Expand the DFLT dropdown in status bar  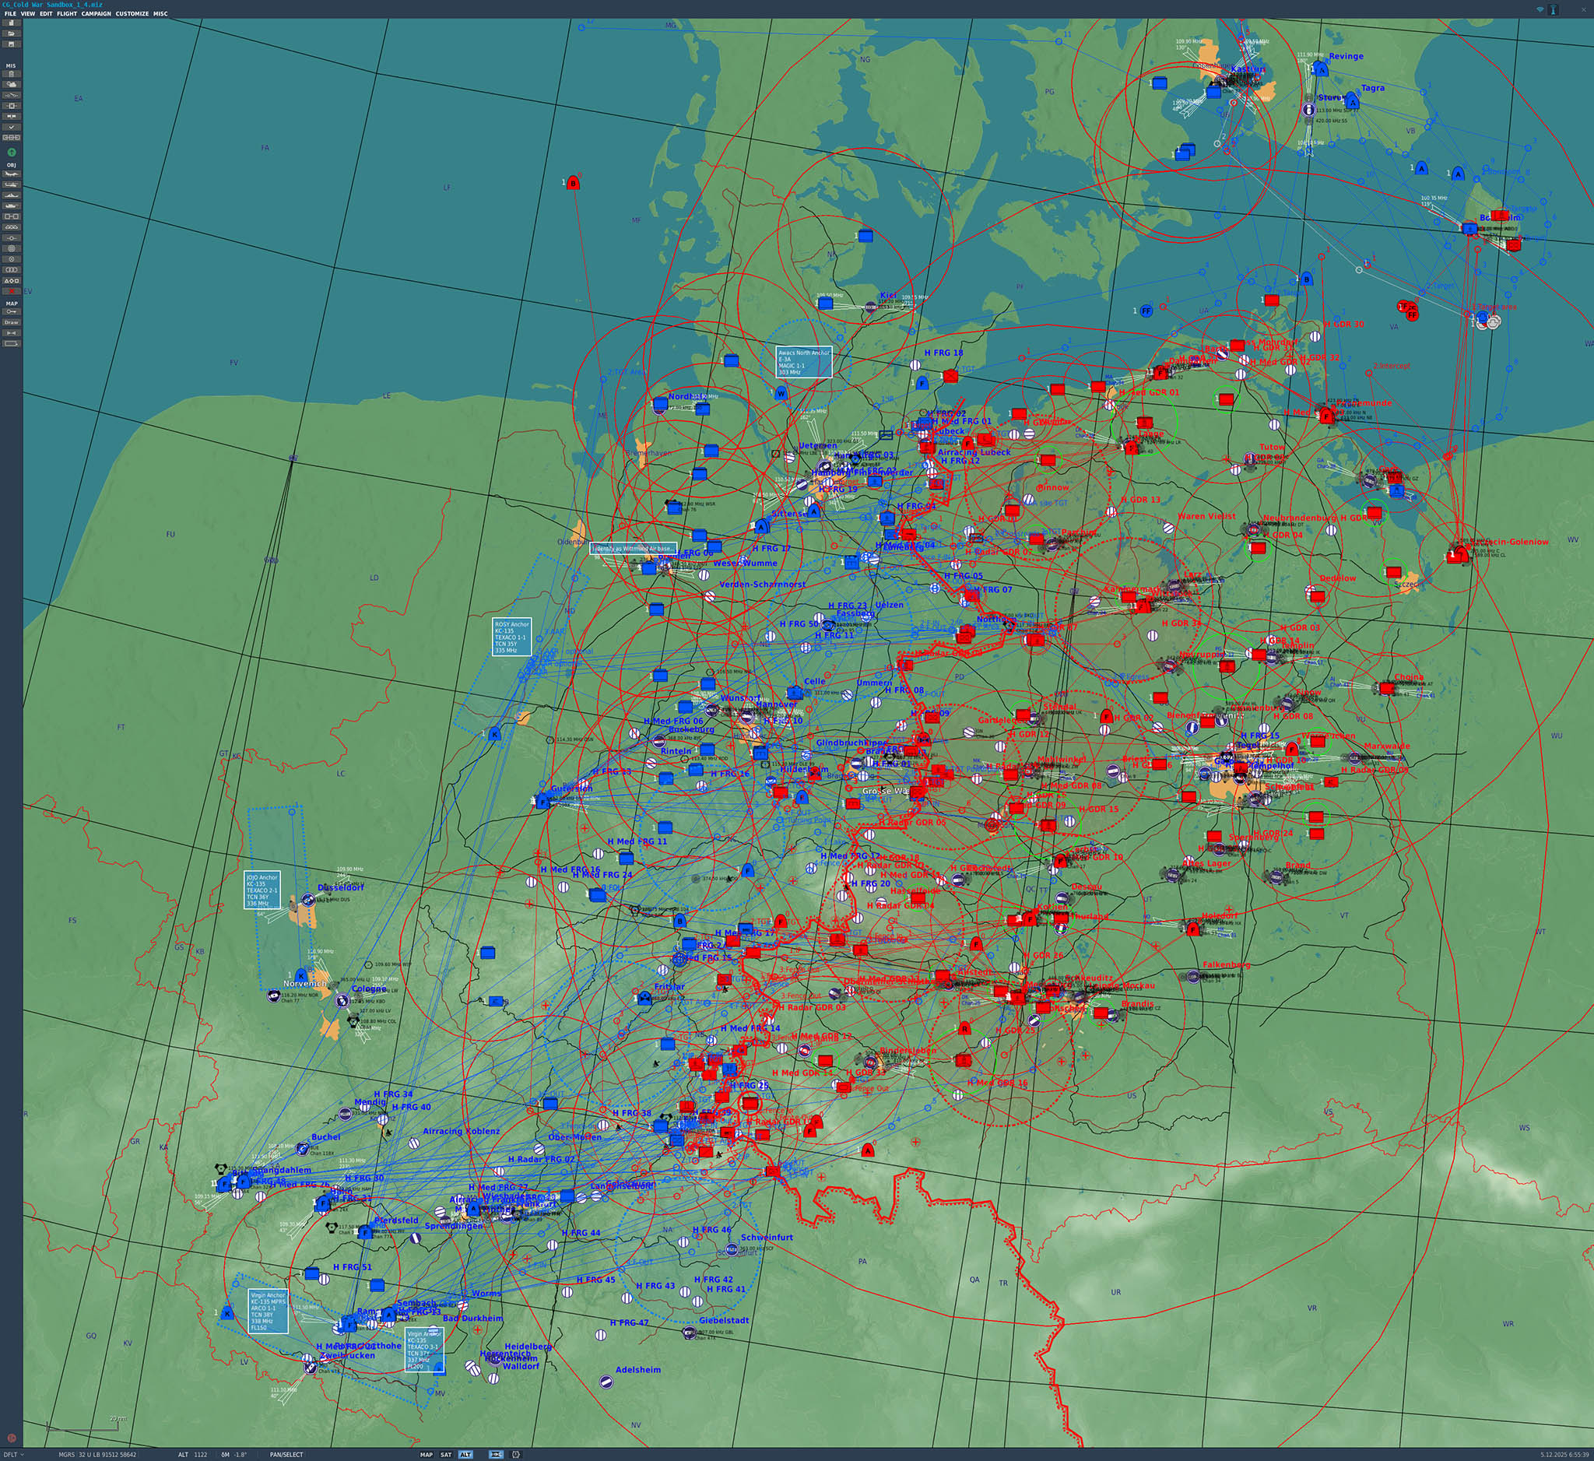click(x=14, y=1454)
